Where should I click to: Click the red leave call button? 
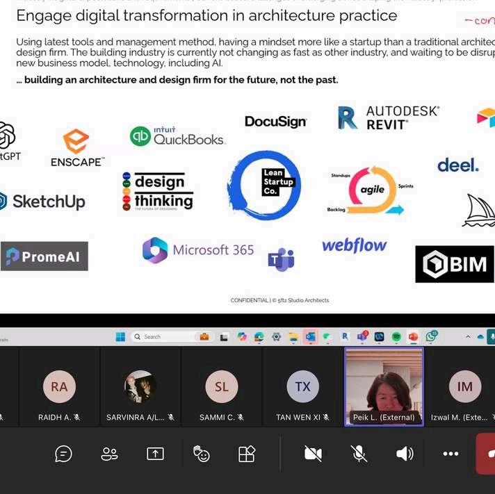coord(486,454)
